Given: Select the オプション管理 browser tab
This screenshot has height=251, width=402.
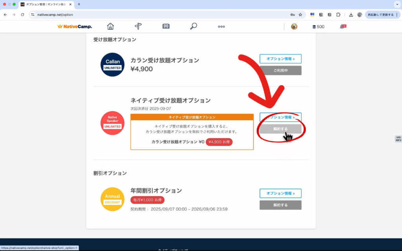Looking at the screenshot, I should click(46, 4).
